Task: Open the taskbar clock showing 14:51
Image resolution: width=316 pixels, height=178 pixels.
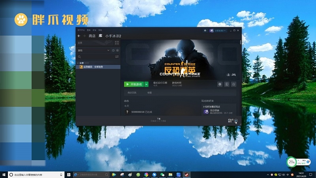Action: coord(301,174)
